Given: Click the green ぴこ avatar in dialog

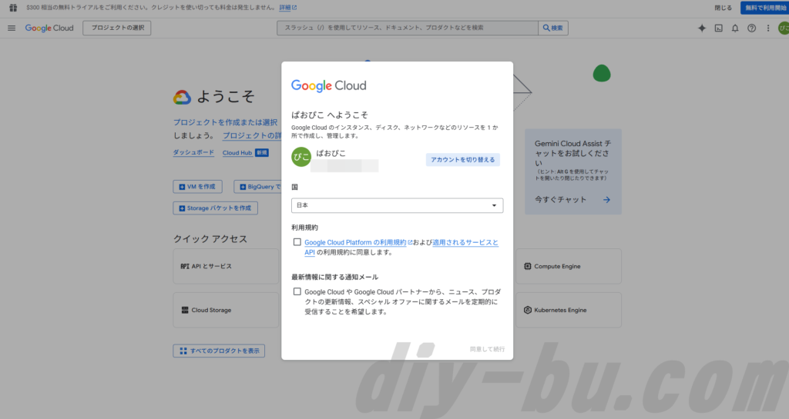Looking at the screenshot, I should click(301, 157).
